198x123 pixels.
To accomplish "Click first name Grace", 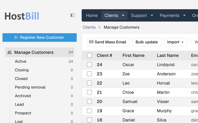I will [128, 111].
